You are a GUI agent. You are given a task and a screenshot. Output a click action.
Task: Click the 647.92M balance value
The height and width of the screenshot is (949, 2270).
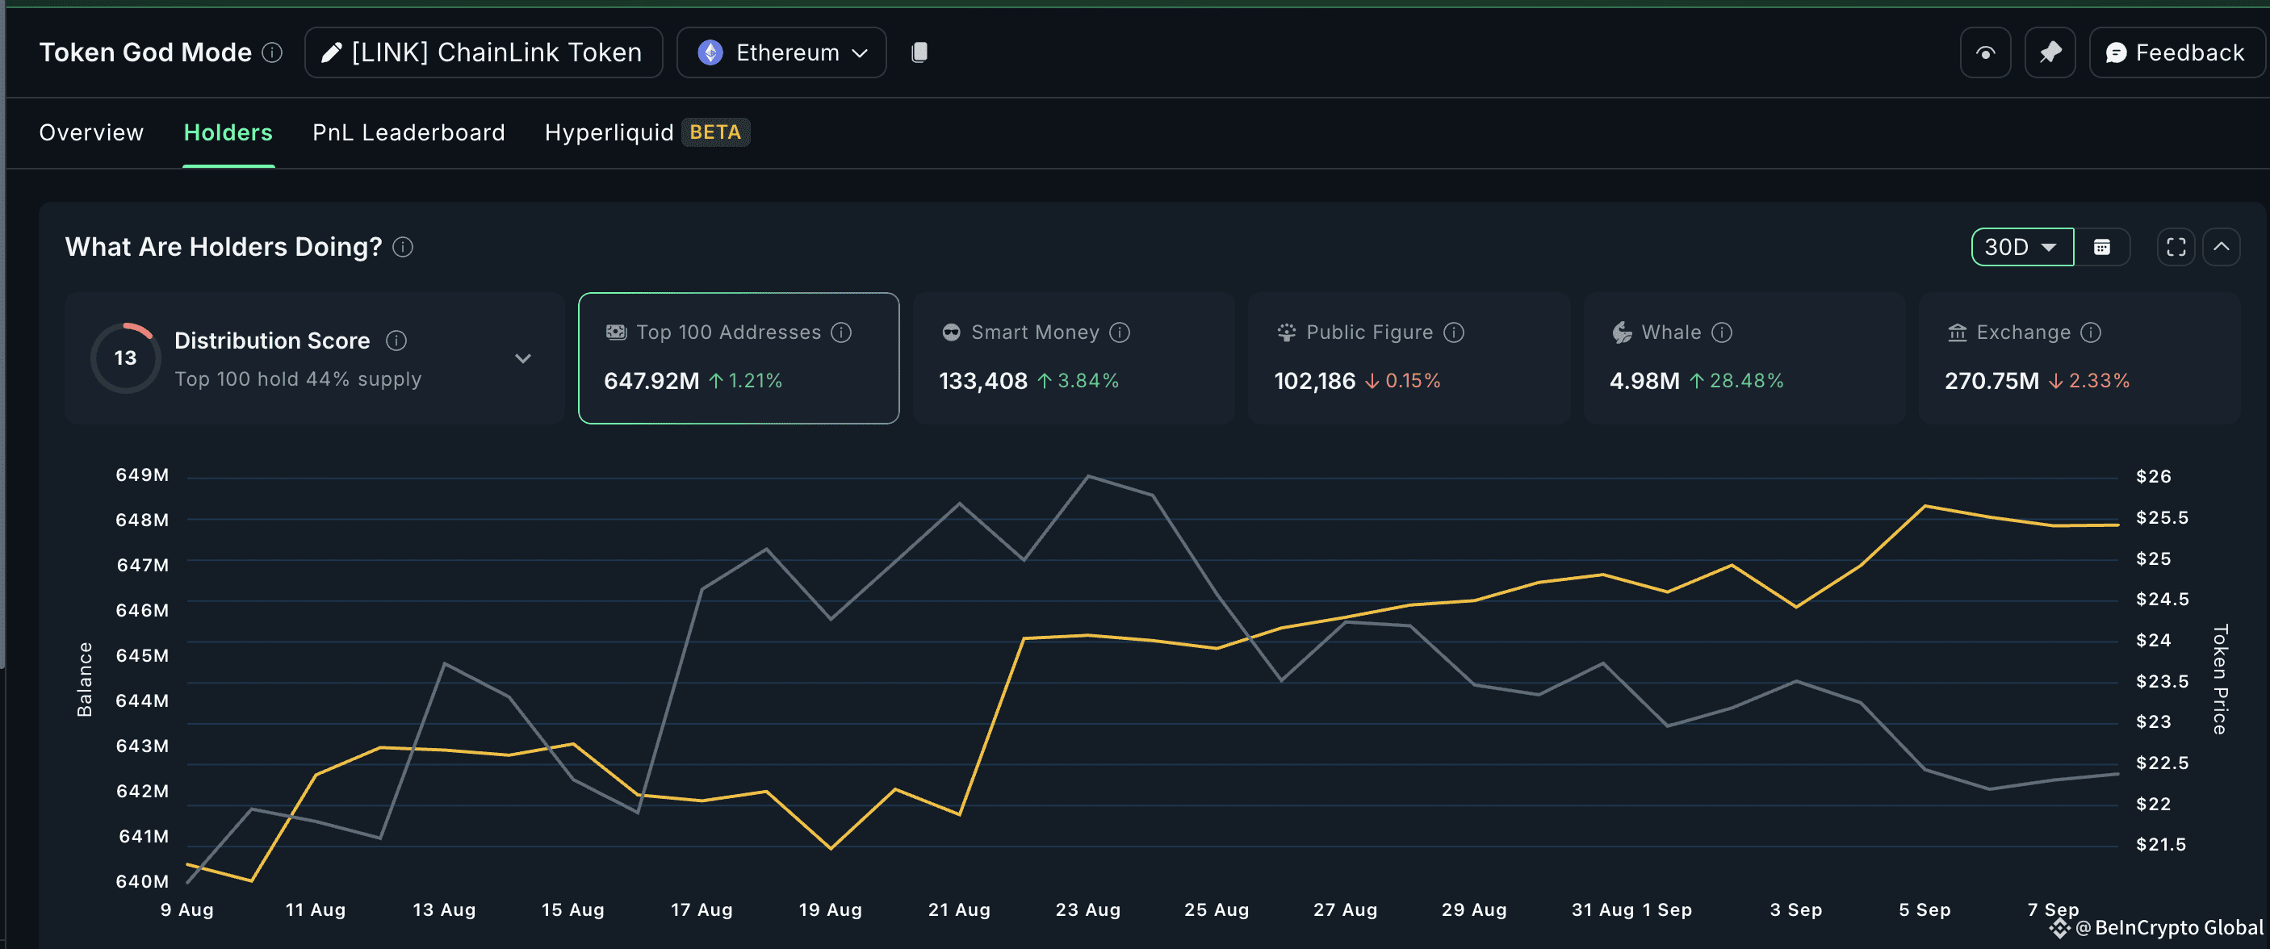click(651, 381)
